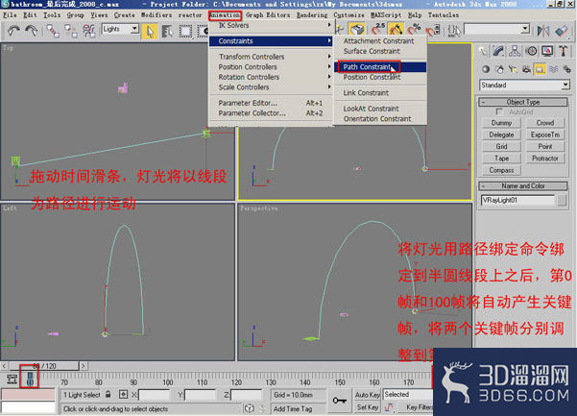Switch to the Motion command panel tab
Screen dimensions: 577x416
point(531,51)
